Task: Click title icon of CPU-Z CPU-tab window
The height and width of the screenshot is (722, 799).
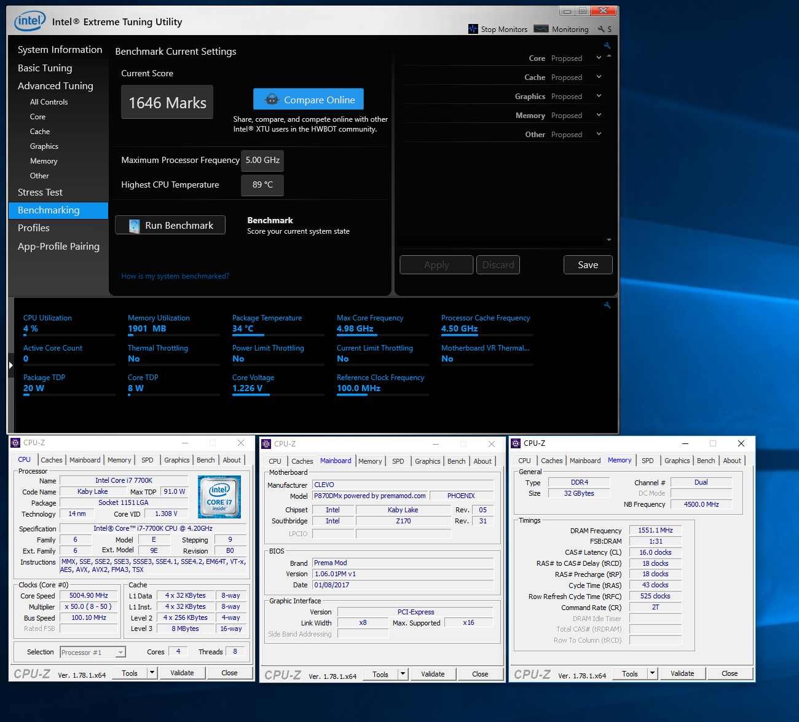Action: click(x=15, y=443)
